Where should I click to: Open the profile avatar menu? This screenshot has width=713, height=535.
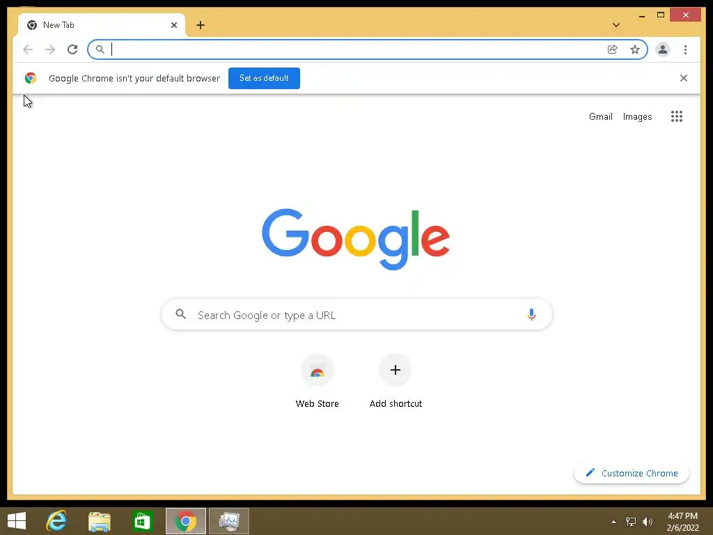(663, 49)
